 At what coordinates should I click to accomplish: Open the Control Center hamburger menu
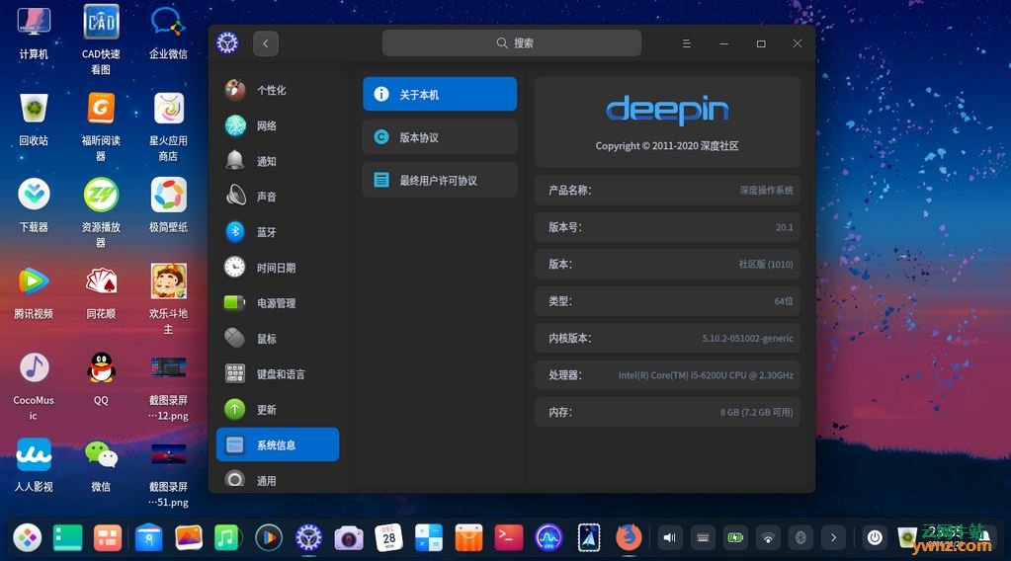coord(687,43)
